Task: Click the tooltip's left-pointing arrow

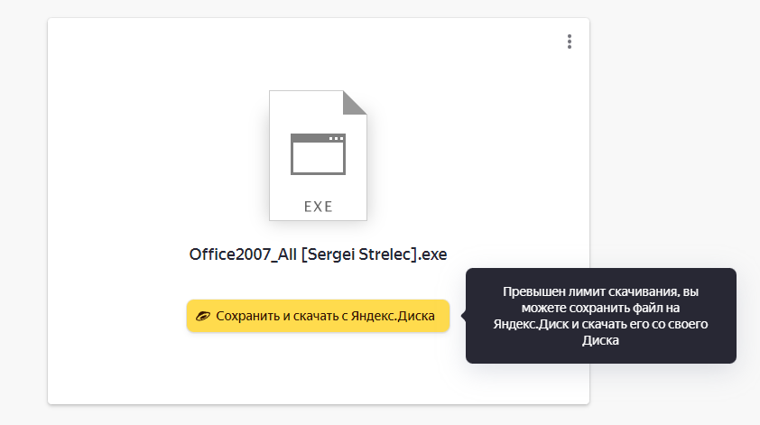Action: [x=463, y=316]
